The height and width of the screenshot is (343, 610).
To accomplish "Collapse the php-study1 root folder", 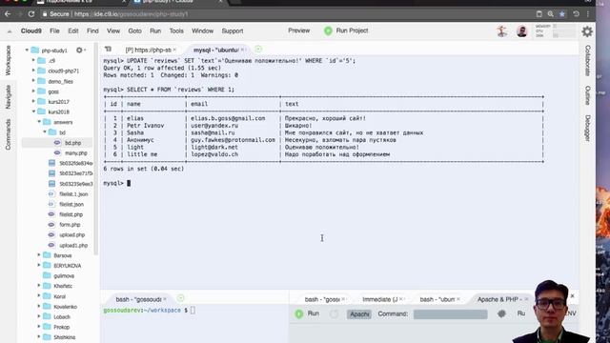I will pyautogui.click(x=27, y=50).
